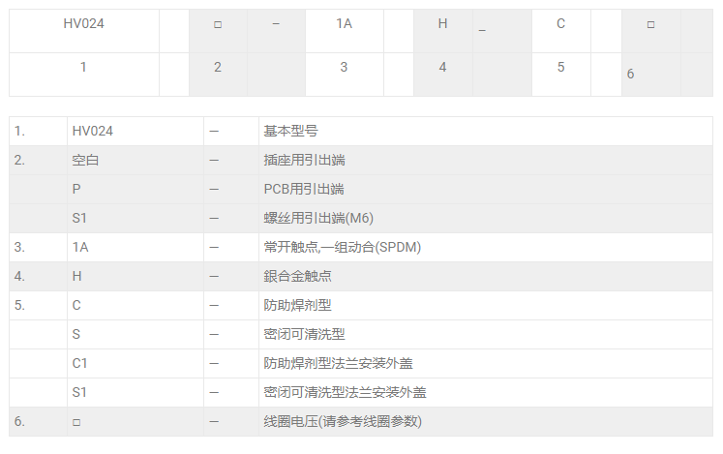723x454 pixels.
Task: Select the number 1 below HV024
Action: click(83, 67)
